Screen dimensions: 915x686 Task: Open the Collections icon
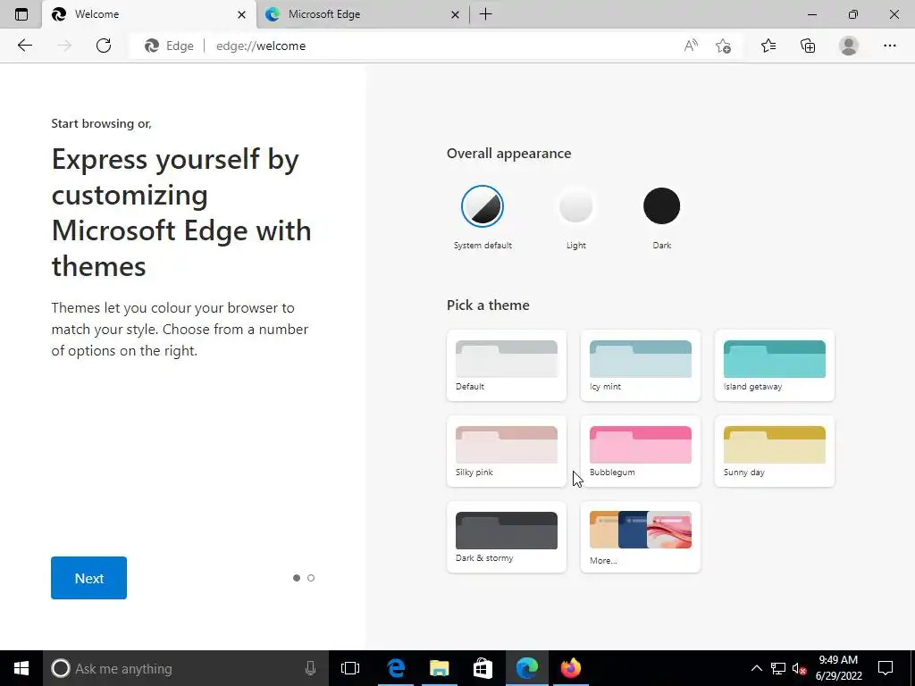[808, 46]
